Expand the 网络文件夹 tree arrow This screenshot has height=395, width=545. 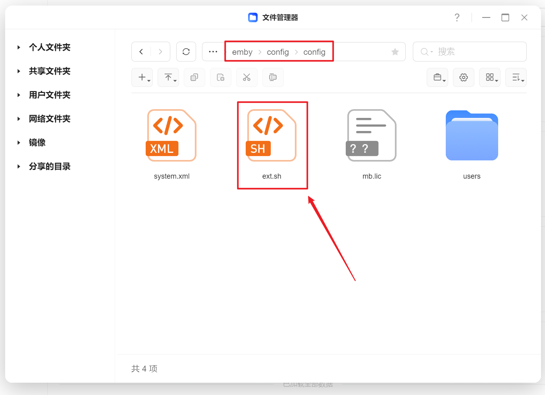tap(19, 119)
